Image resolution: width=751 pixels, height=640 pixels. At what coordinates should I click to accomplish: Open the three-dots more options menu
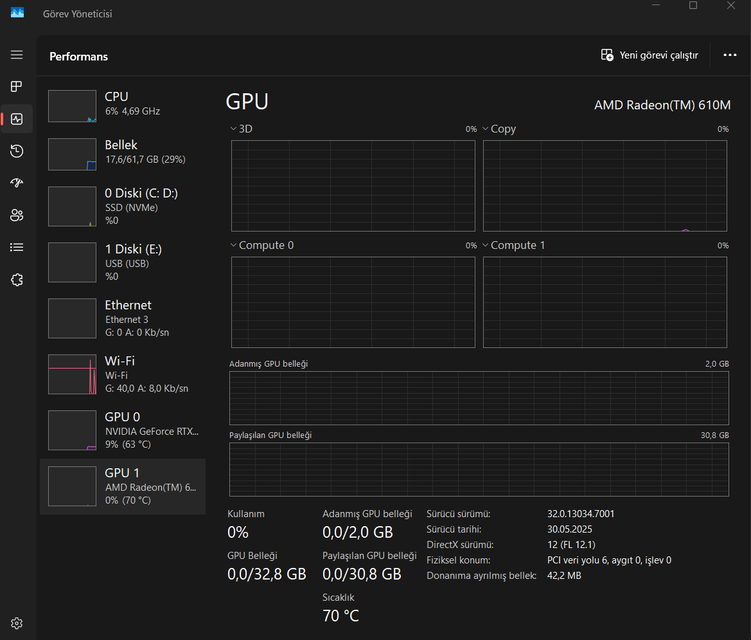point(730,55)
